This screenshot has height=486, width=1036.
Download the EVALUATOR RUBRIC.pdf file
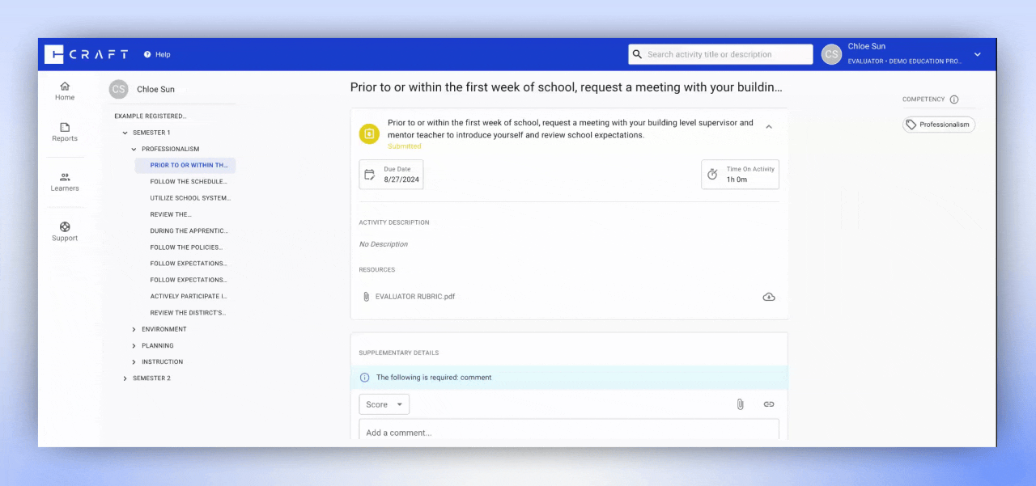[x=768, y=297]
